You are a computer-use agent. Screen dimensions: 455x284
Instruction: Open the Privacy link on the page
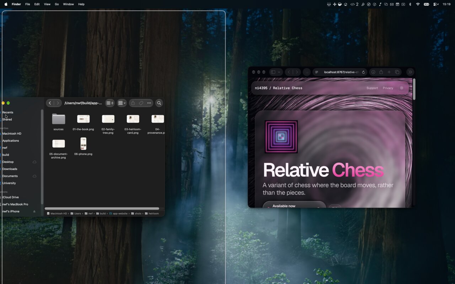pos(388,88)
